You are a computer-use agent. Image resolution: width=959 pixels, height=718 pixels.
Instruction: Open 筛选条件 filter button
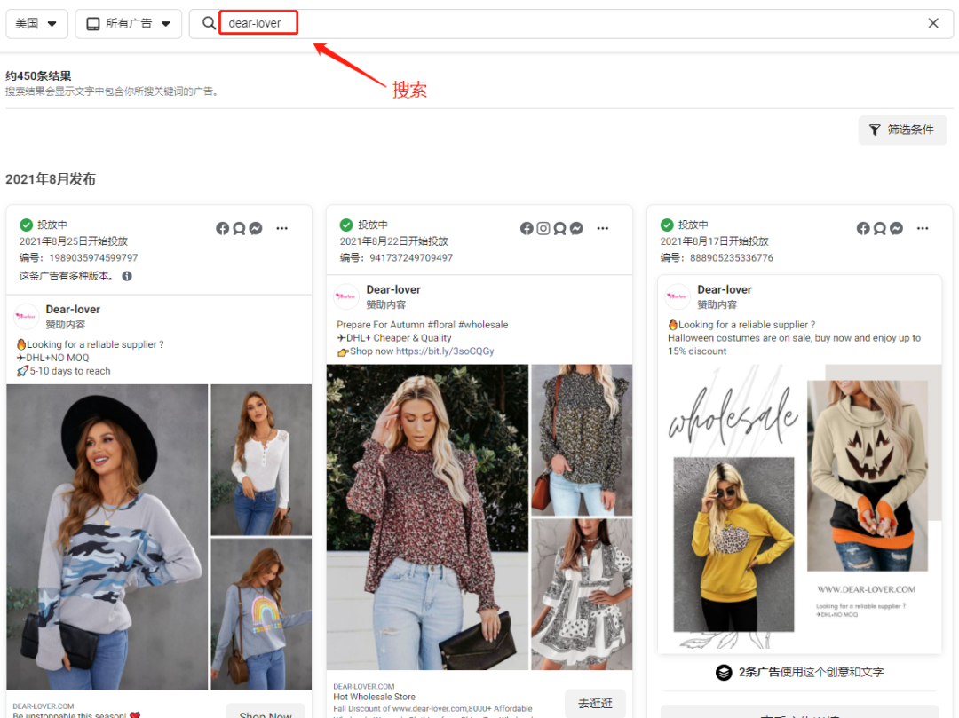point(902,130)
